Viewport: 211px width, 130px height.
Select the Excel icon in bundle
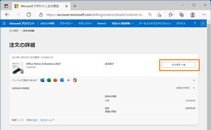point(49,80)
